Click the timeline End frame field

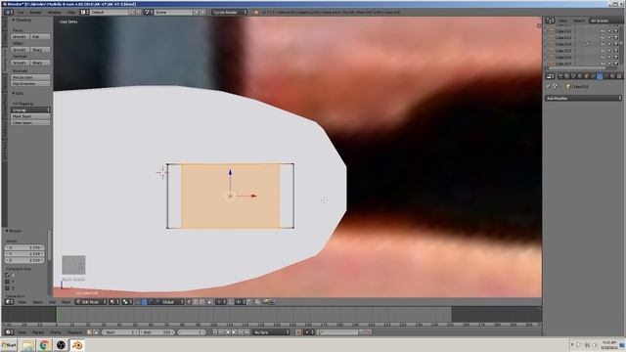tap(157, 332)
